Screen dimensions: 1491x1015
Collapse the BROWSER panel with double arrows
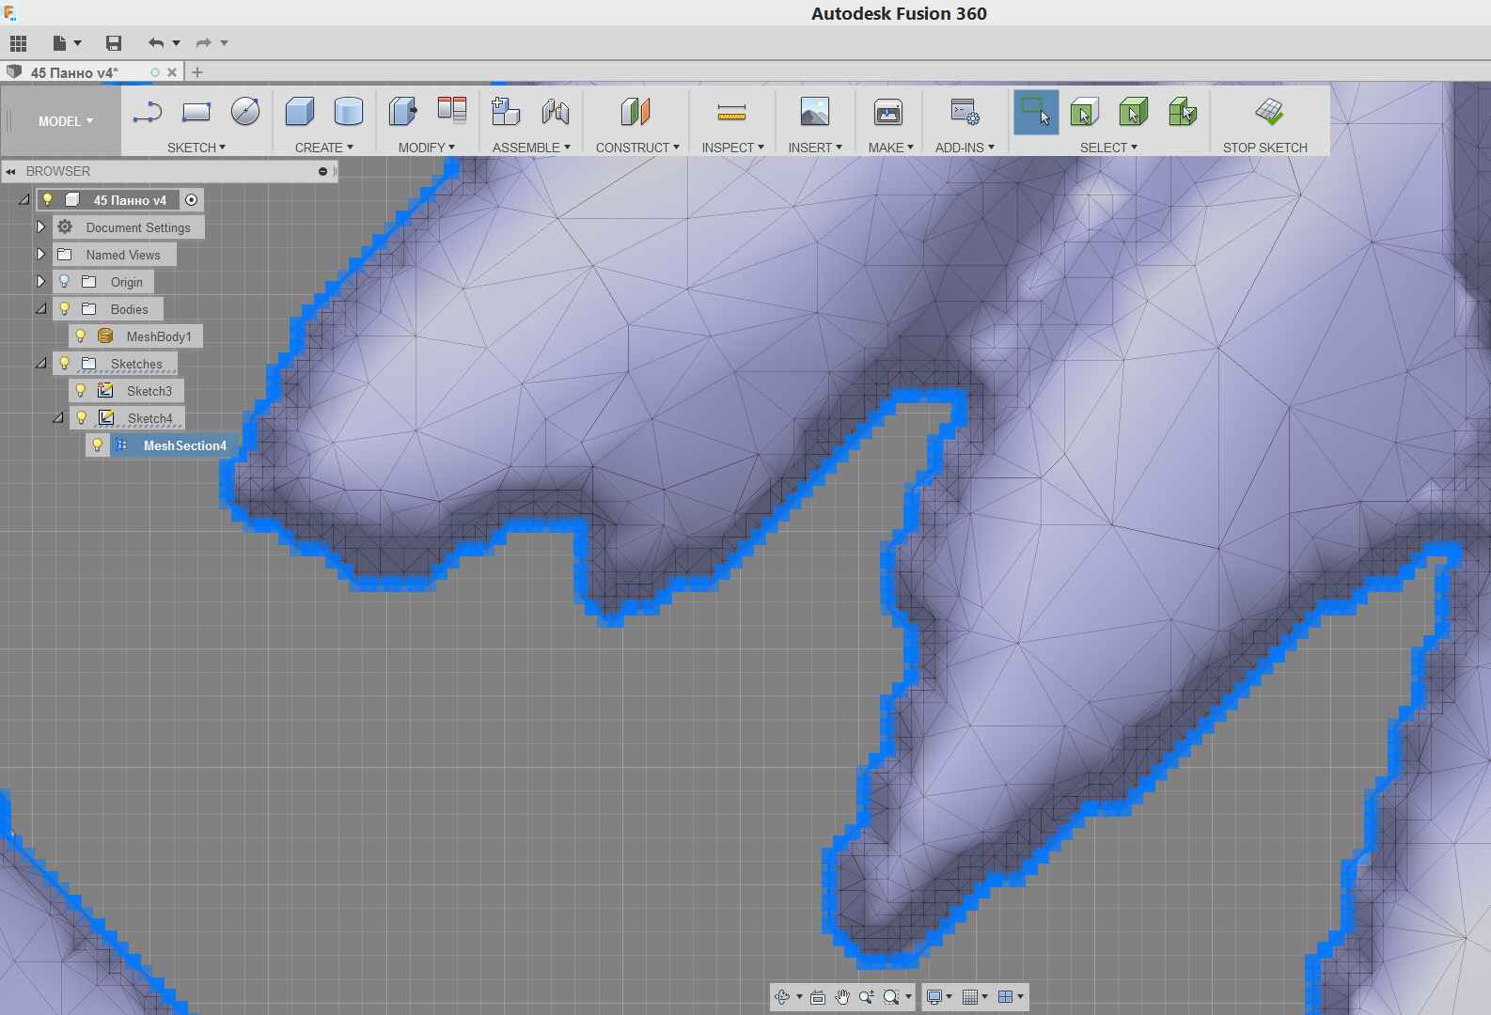click(x=10, y=172)
